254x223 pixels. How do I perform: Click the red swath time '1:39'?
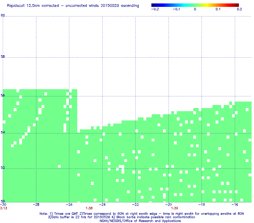pyautogui.click(x=174, y=208)
